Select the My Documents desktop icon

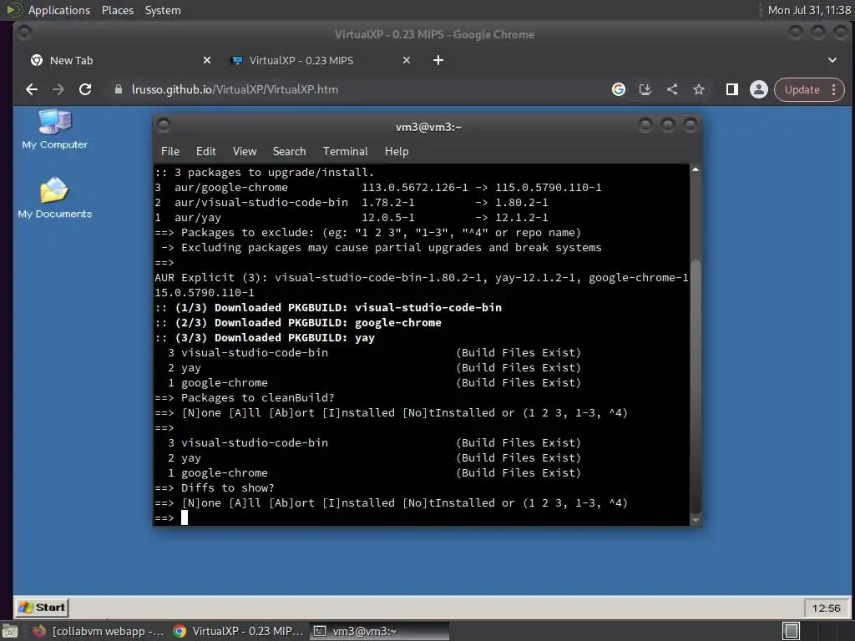[x=54, y=199]
